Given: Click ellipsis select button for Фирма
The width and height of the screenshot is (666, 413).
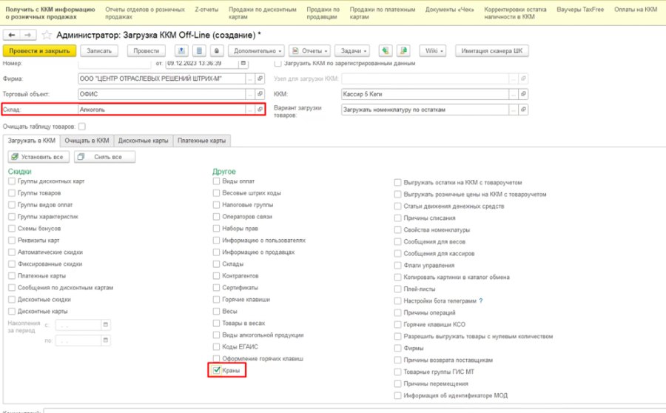Looking at the screenshot, I should point(251,78).
